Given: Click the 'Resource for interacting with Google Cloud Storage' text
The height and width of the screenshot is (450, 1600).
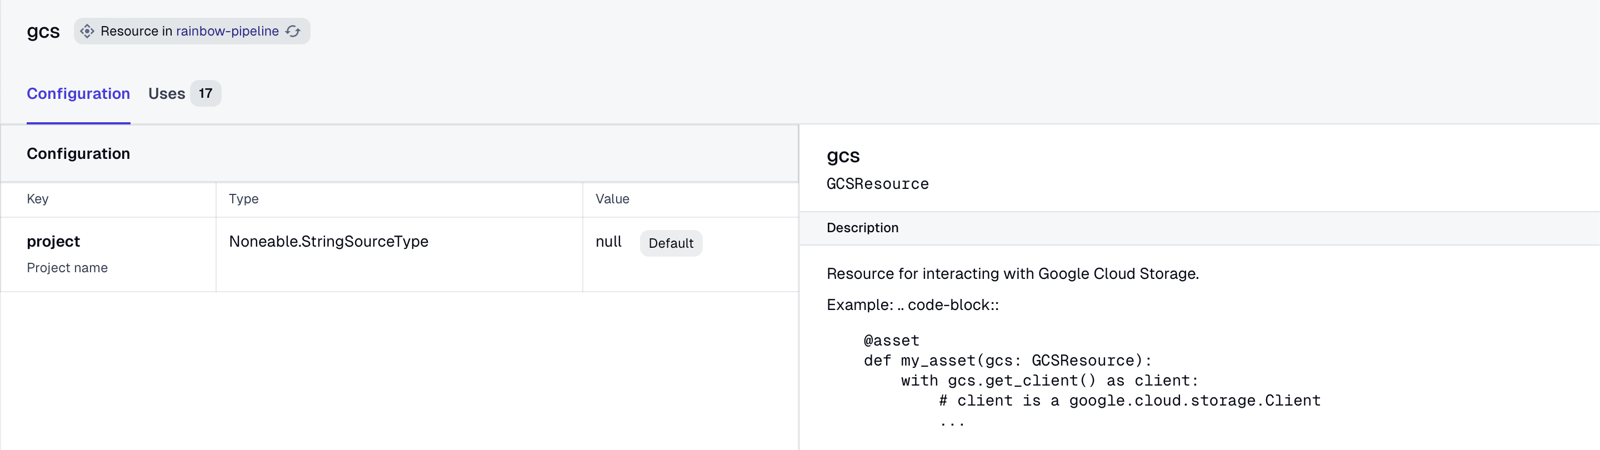Looking at the screenshot, I should (1012, 273).
